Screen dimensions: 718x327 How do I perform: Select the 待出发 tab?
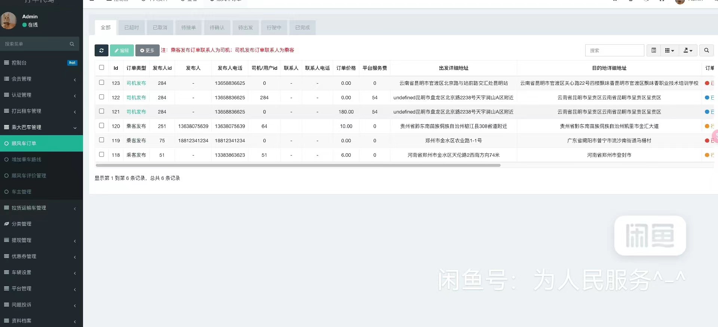[246, 28]
